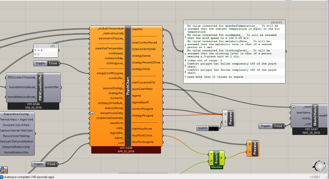The height and width of the screenshot is (179, 329).
Task: Click the Python script icon
Action: pyautogui.click(x=3, y=170)
